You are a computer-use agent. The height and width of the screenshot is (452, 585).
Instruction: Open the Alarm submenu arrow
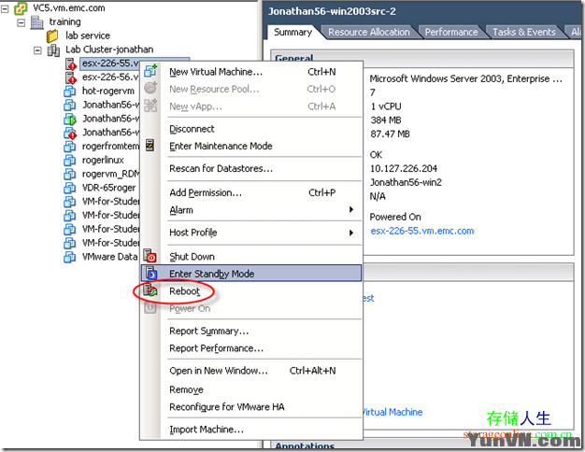pos(351,209)
